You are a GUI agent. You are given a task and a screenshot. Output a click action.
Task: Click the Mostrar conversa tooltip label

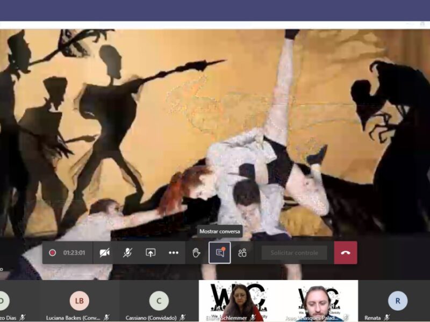(220, 231)
